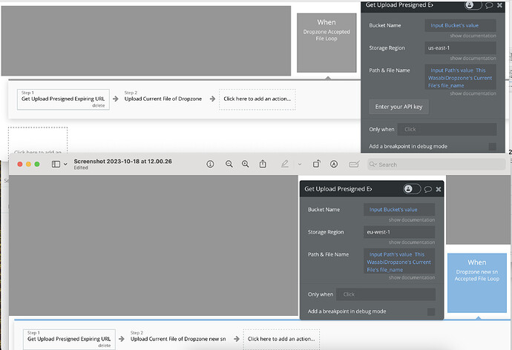512x350 pixels.
Task: Enable upper 'Add a breakpoint in debug mode' checkbox
Action: tap(493, 147)
